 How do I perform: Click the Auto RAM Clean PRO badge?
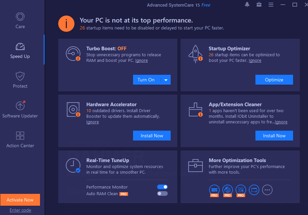[x=124, y=194]
